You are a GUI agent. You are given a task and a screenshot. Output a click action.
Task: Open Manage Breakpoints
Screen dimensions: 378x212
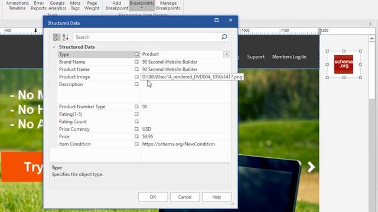[168, 5]
